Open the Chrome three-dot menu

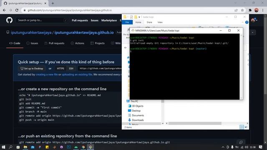[x=263, y=10]
